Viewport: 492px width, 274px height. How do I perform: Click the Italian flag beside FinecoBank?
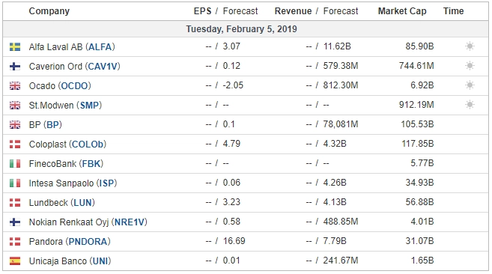[15, 164]
